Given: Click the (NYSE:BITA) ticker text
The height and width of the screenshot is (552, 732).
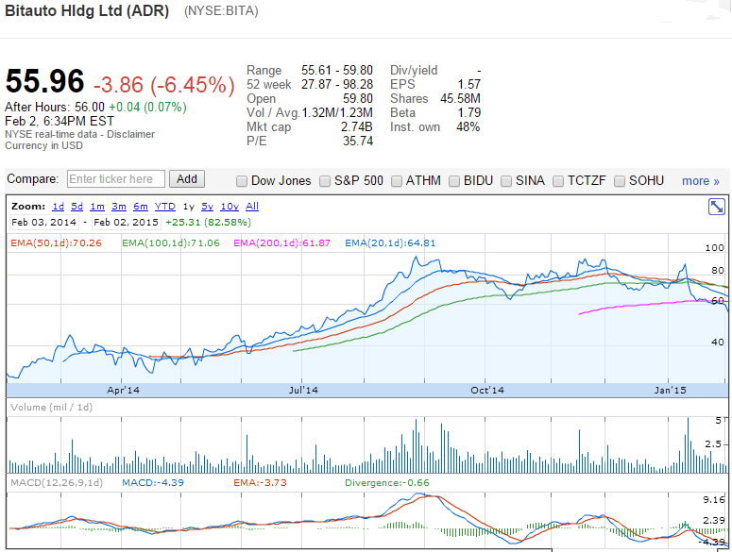Looking at the screenshot, I should click(x=221, y=11).
